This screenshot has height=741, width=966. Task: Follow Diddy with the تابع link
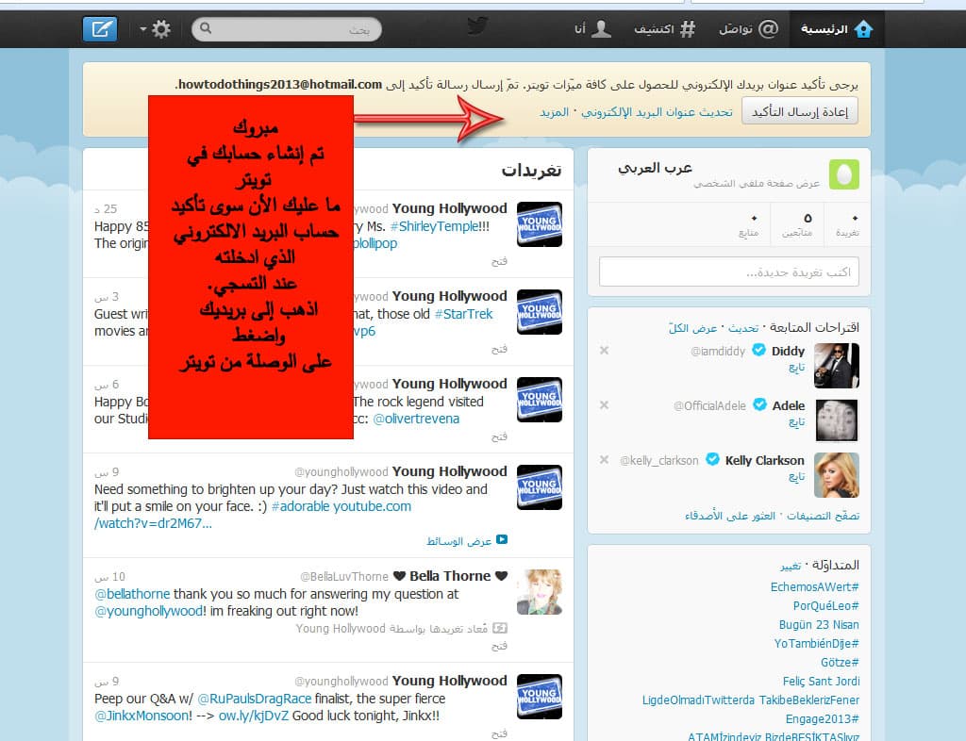click(796, 368)
